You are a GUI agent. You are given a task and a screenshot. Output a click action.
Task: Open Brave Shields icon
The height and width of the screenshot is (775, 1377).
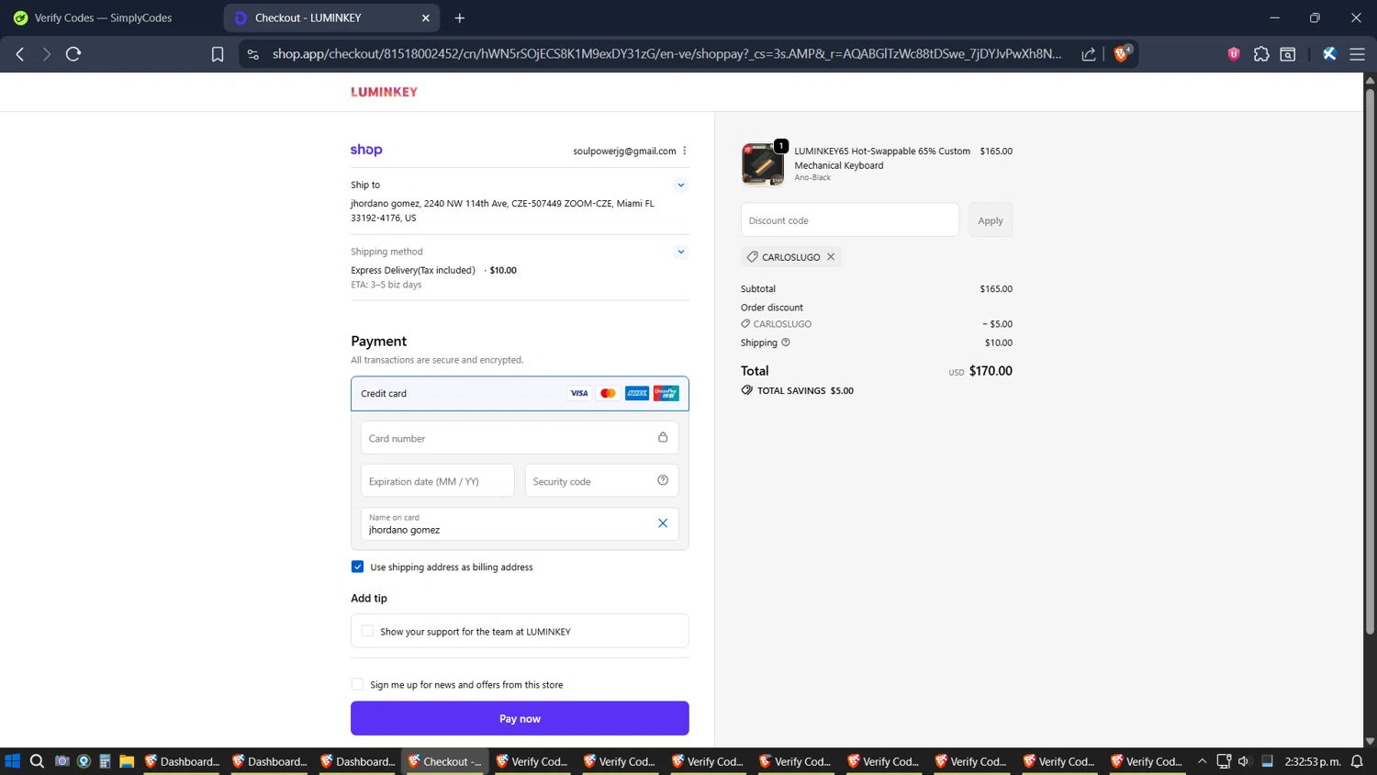pyautogui.click(x=1121, y=54)
